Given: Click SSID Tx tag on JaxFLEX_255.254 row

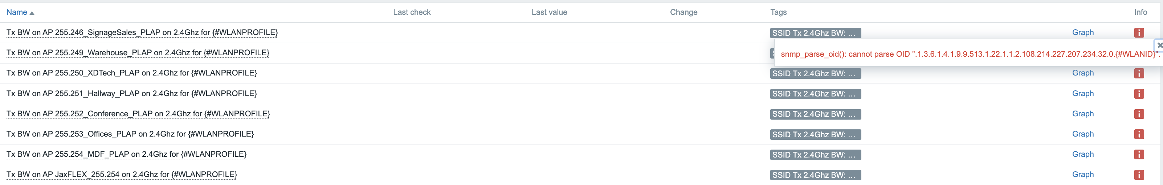Looking at the screenshot, I should tap(815, 175).
